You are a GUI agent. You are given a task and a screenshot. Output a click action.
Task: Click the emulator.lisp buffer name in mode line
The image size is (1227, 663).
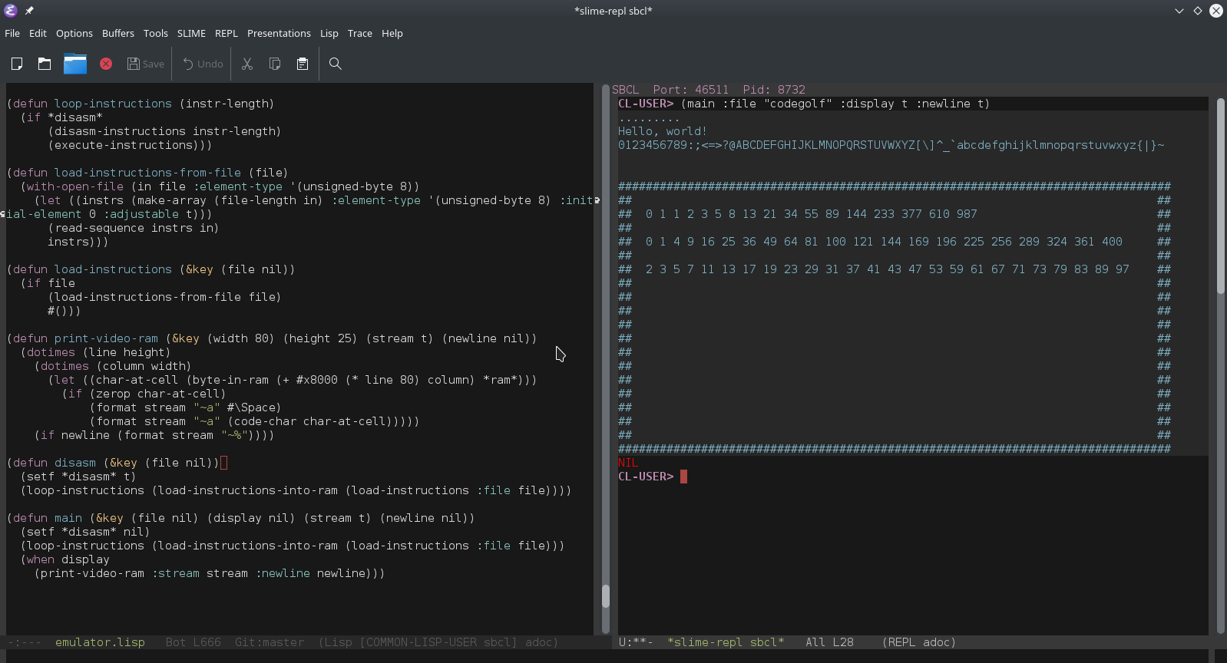[100, 642]
